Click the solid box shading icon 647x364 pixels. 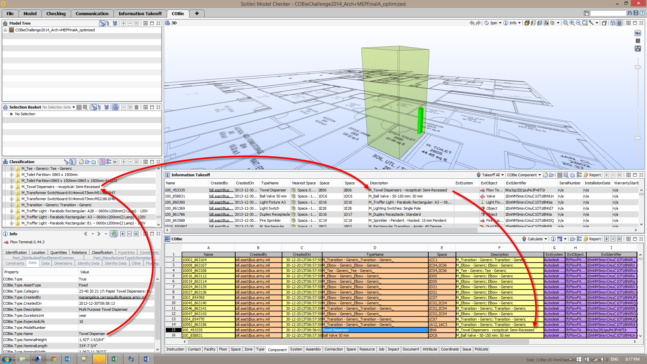[526, 23]
